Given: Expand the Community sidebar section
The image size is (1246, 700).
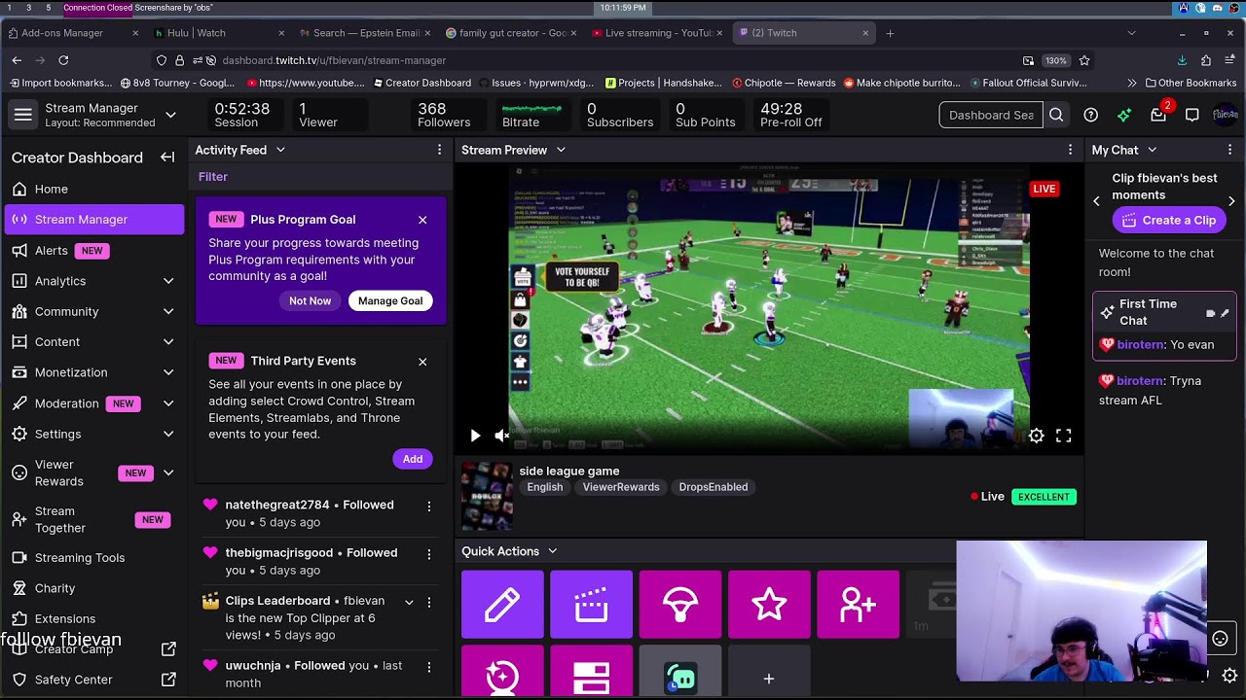Looking at the screenshot, I should click(168, 312).
